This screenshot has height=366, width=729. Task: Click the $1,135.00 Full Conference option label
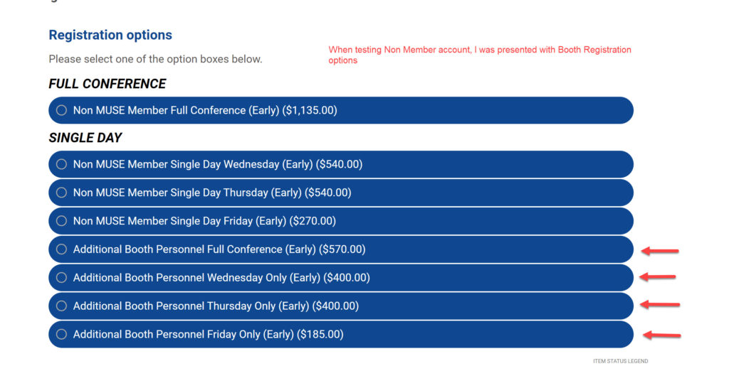pos(205,110)
